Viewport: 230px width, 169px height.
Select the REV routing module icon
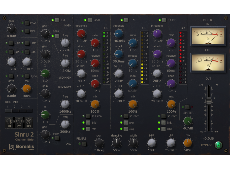(x=29, y=122)
